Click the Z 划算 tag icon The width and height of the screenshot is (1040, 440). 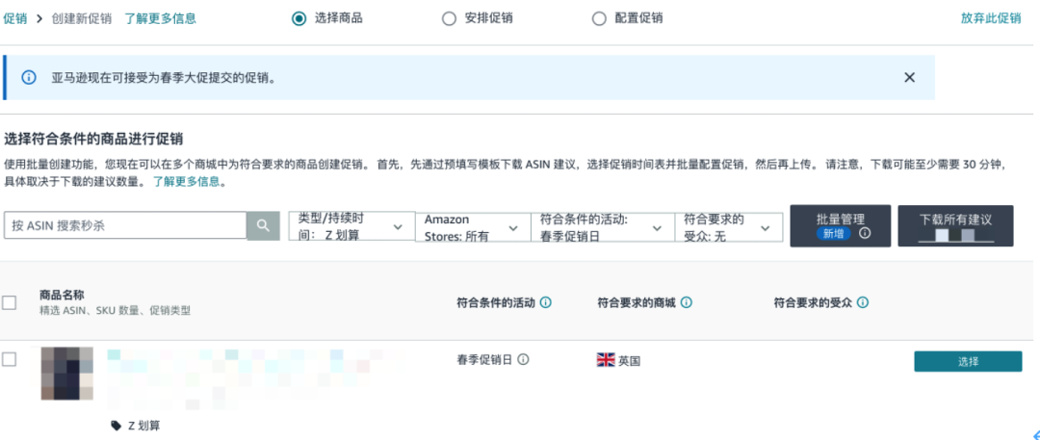tap(117, 425)
